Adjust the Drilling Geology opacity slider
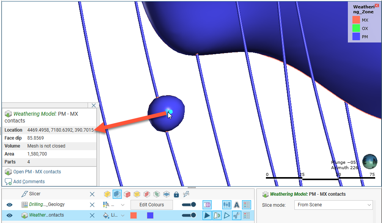Viewport: 382px width, 223px height. pyautogui.click(x=189, y=205)
